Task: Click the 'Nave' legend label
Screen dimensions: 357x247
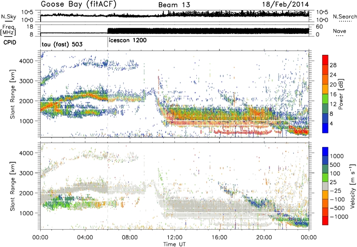Action: point(340,31)
